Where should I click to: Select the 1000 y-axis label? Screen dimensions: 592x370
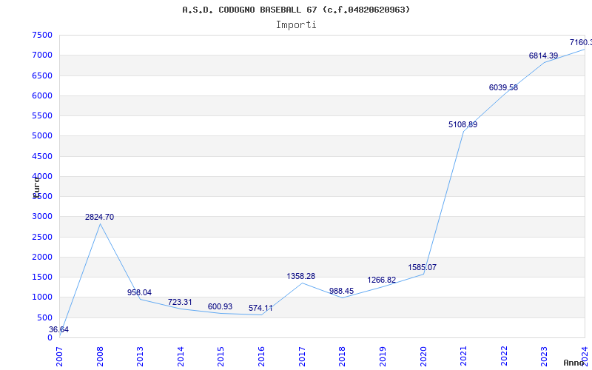[x=42, y=297]
